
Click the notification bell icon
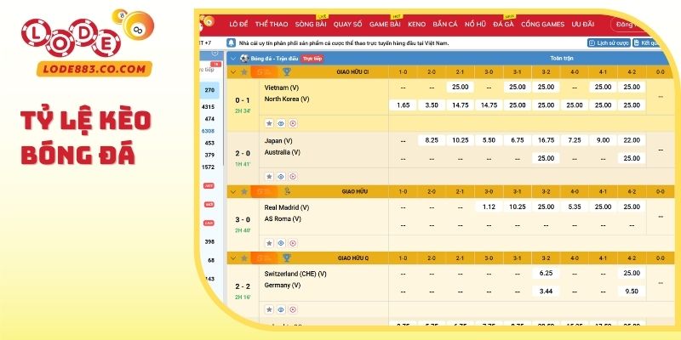231,43
